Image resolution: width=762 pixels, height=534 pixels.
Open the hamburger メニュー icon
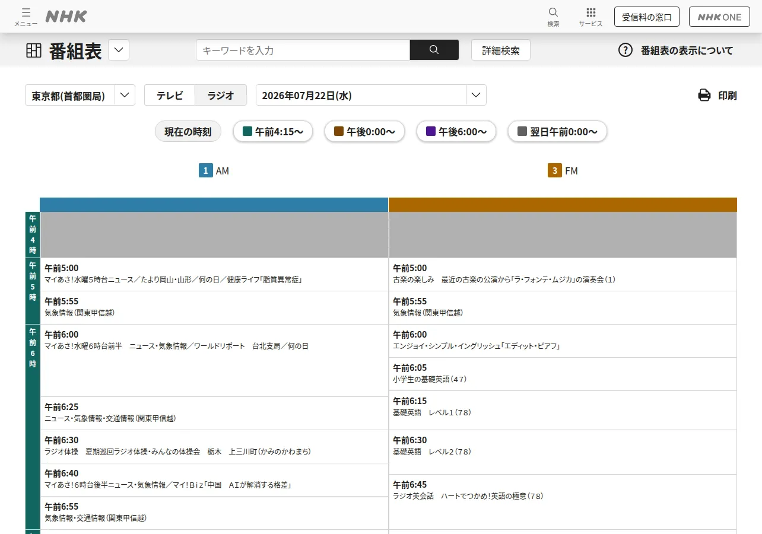click(26, 17)
